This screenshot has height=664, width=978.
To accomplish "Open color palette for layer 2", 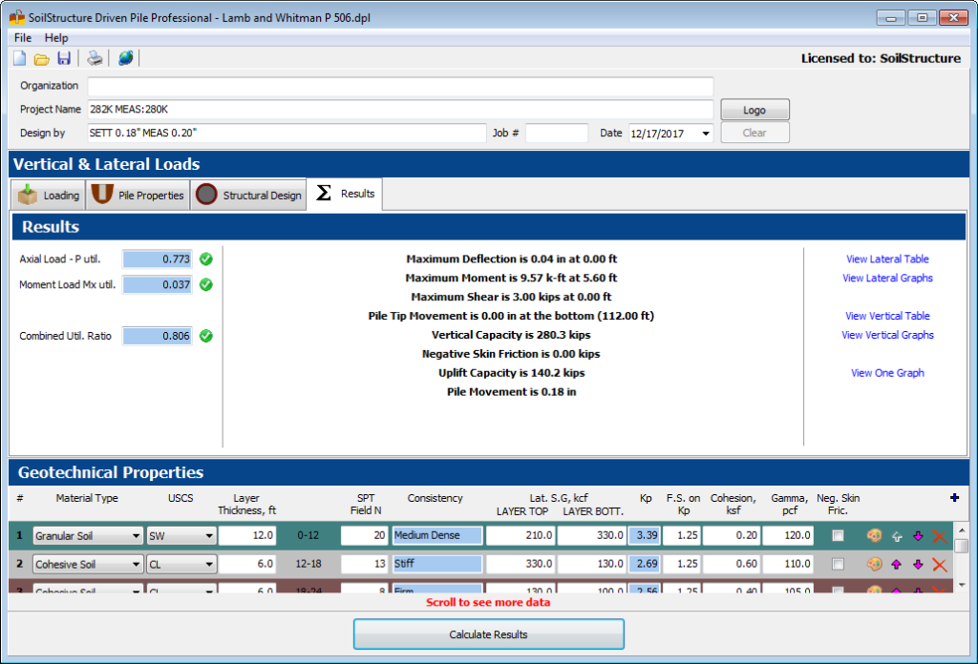I will 875,565.
